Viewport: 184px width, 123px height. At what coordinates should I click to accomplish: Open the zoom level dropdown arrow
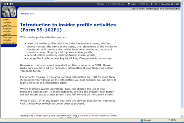click(179, 120)
